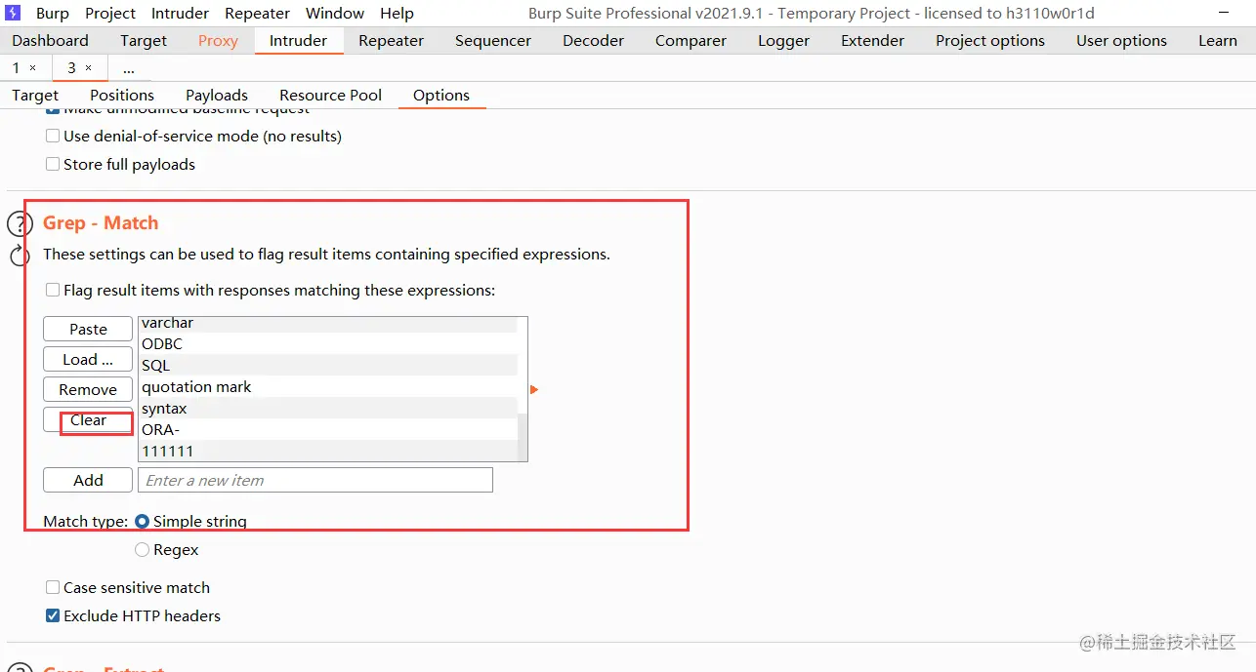Open the Resource Pool sub-tab
This screenshot has width=1256, height=672.
click(330, 96)
